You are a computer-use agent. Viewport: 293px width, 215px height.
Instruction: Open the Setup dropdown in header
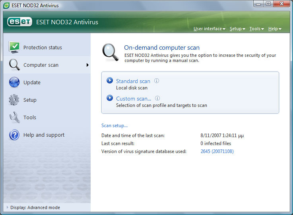click(237, 29)
